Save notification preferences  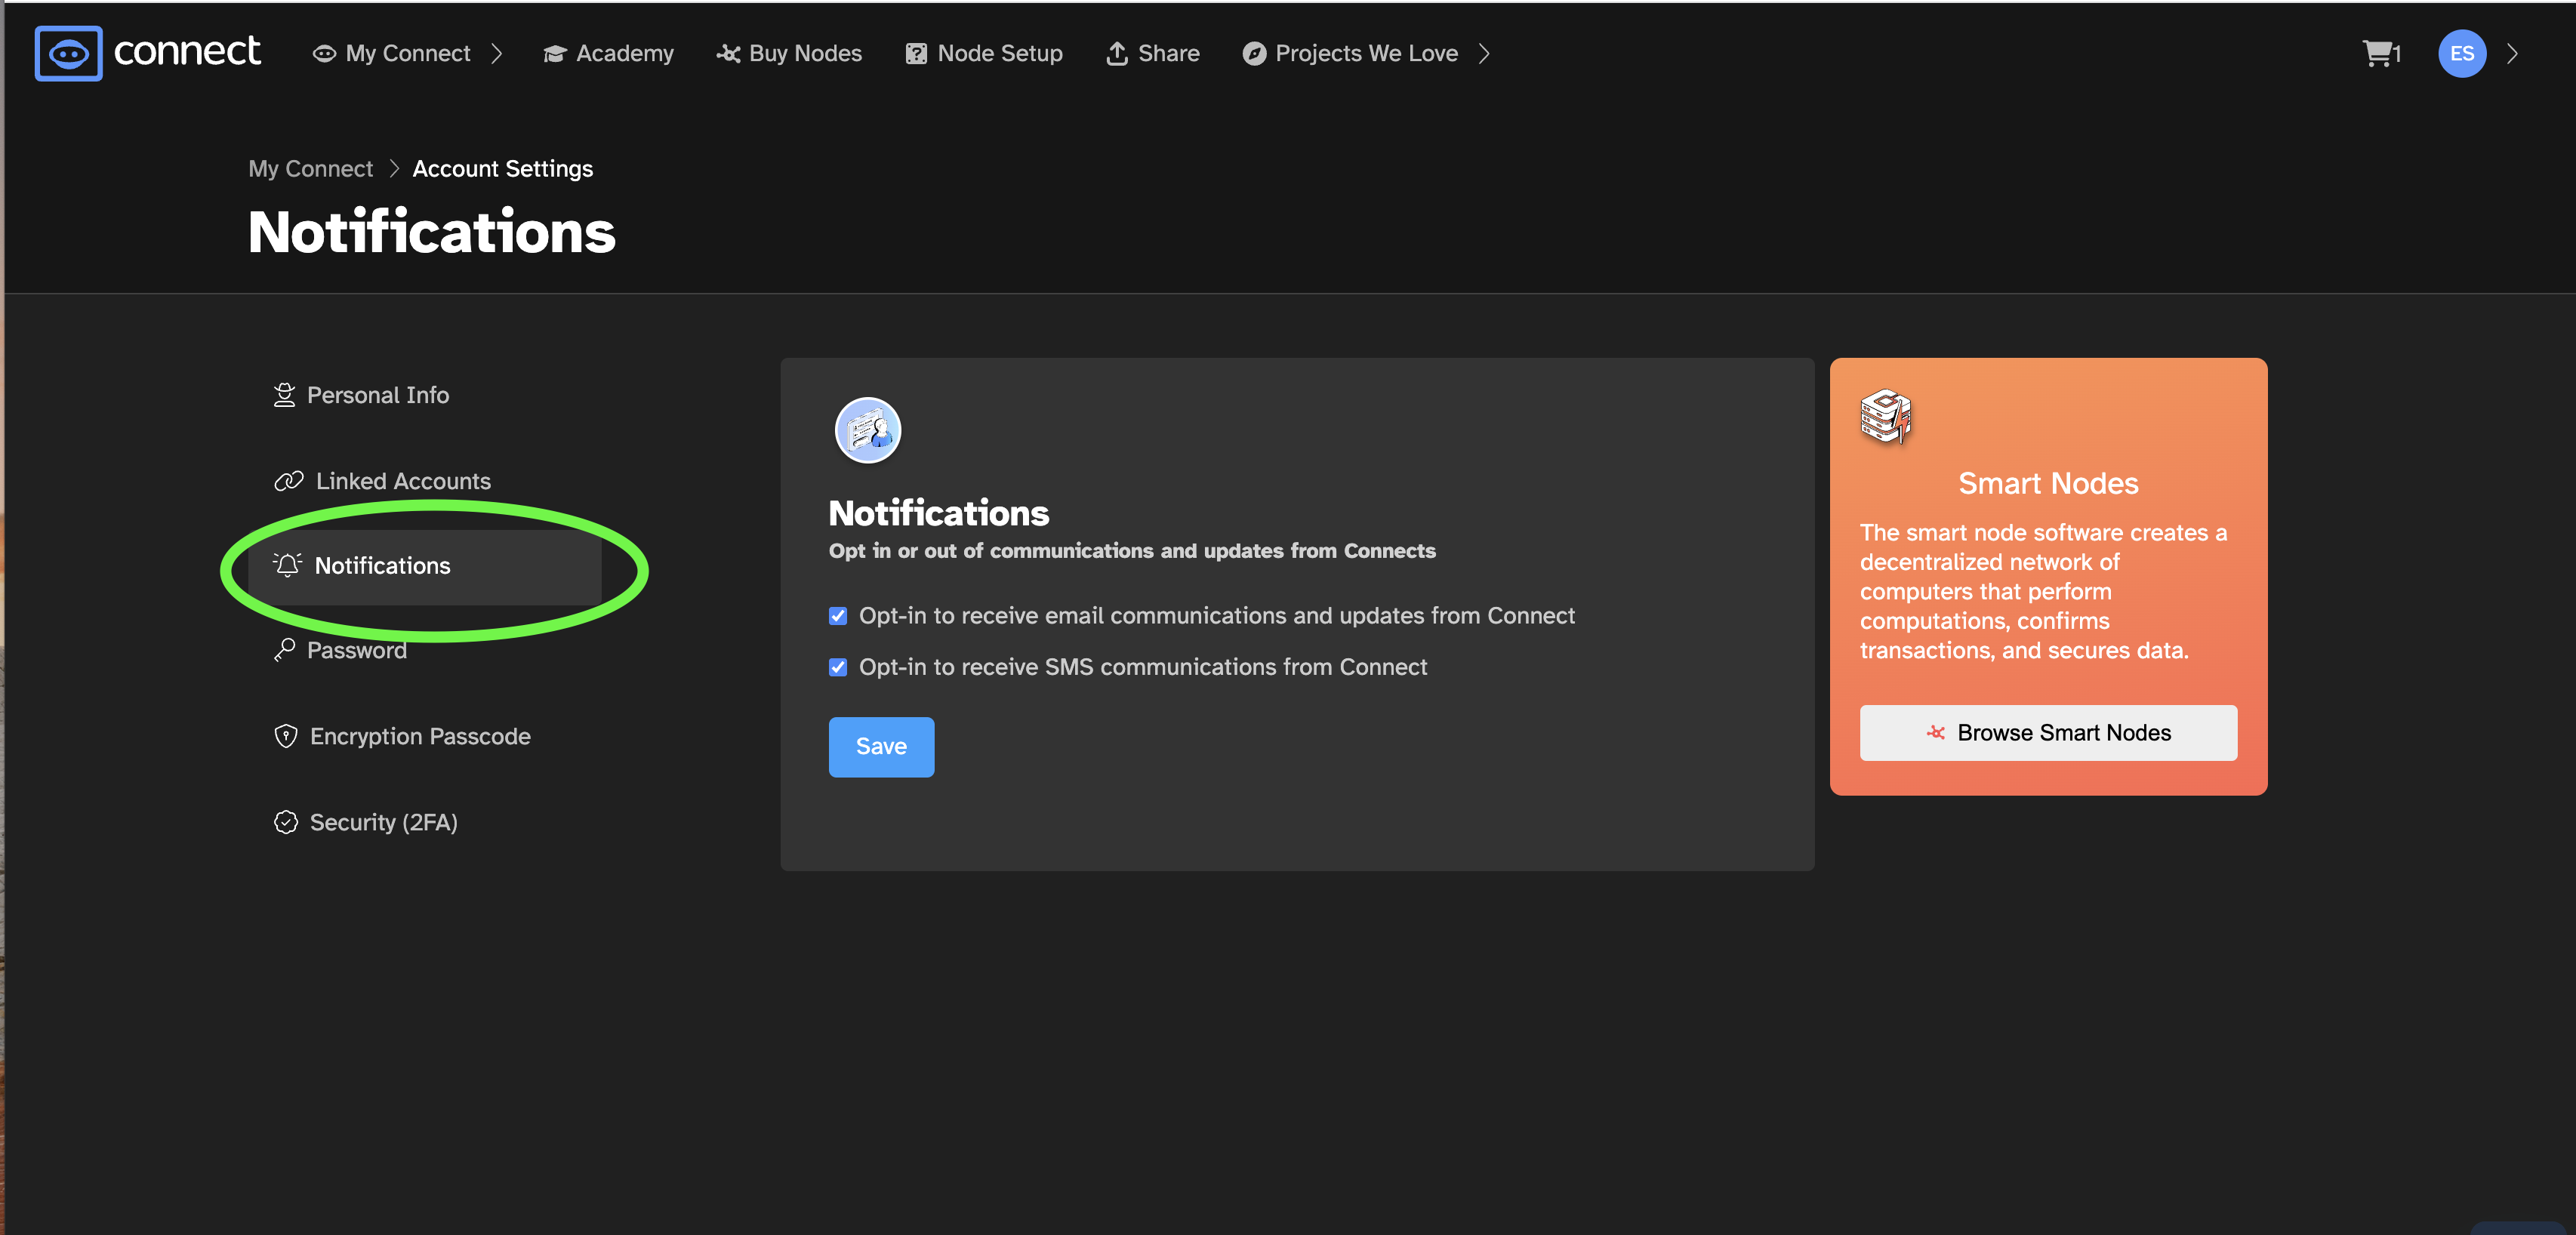coord(881,747)
